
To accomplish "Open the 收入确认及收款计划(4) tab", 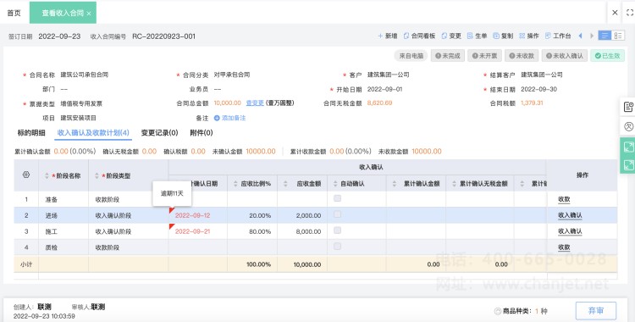I will pyautogui.click(x=93, y=132).
